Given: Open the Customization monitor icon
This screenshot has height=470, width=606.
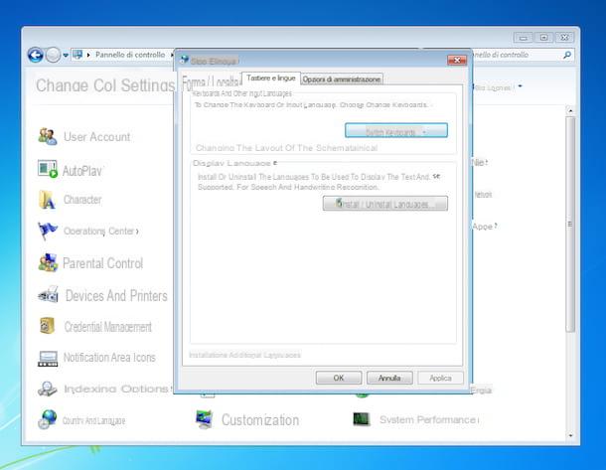Looking at the screenshot, I should click(x=204, y=419).
